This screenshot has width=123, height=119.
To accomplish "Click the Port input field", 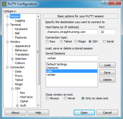I will click(x=107, y=32).
